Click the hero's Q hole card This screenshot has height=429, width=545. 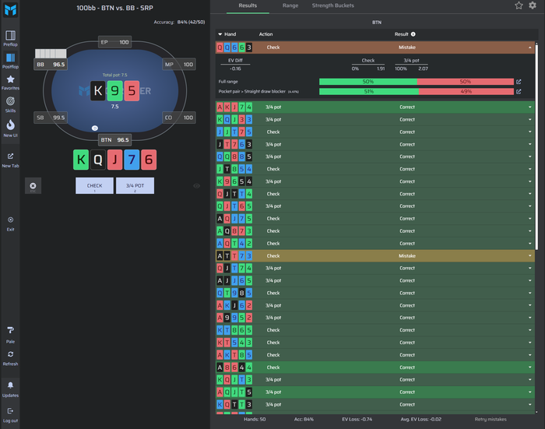(98, 160)
